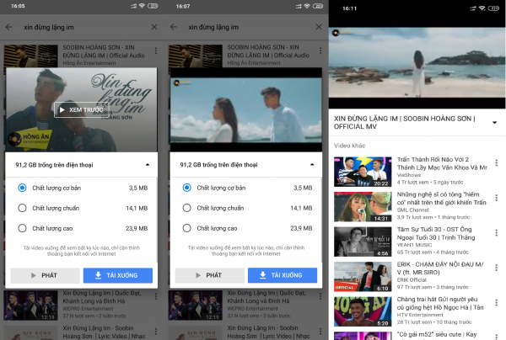Click Quốc Đạt thumbnail in left screen
Viewport: 506px width, 340px height.
click(30, 305)
